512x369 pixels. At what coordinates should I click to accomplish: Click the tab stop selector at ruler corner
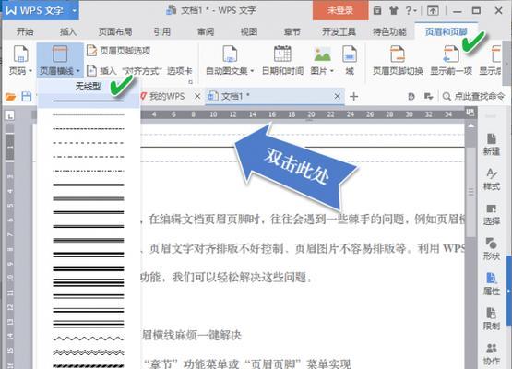click(10, 115)
